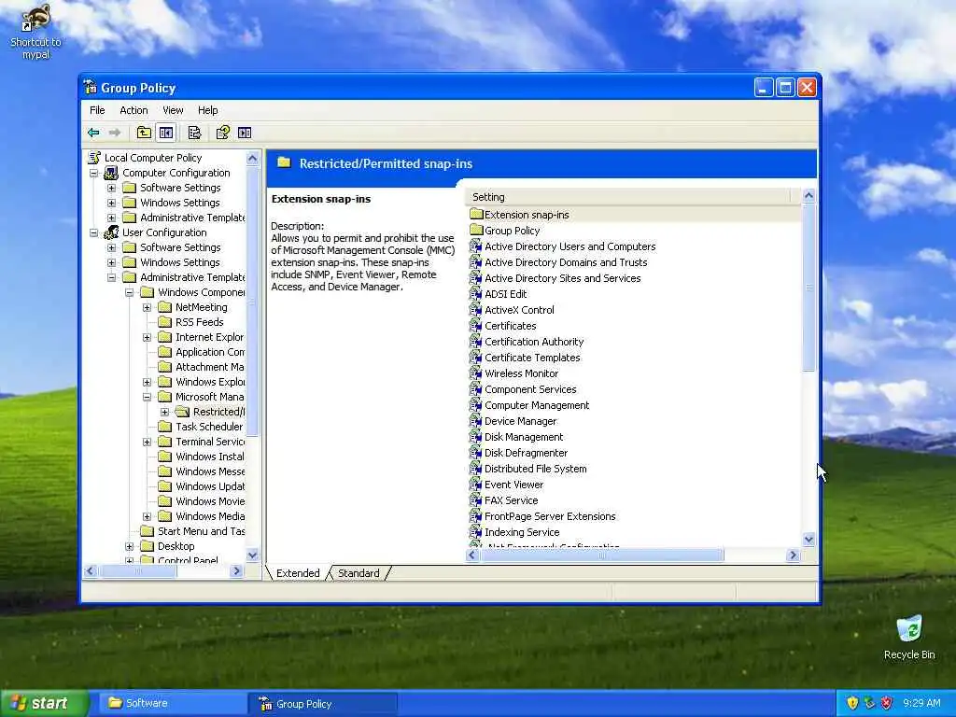Select the Disk Defragmenter setting icon
The height and width of the screenshot is (717, 956).
[x=475, y=453]
